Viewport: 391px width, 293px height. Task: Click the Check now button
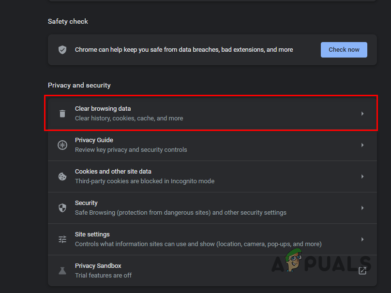coord(344,49)
